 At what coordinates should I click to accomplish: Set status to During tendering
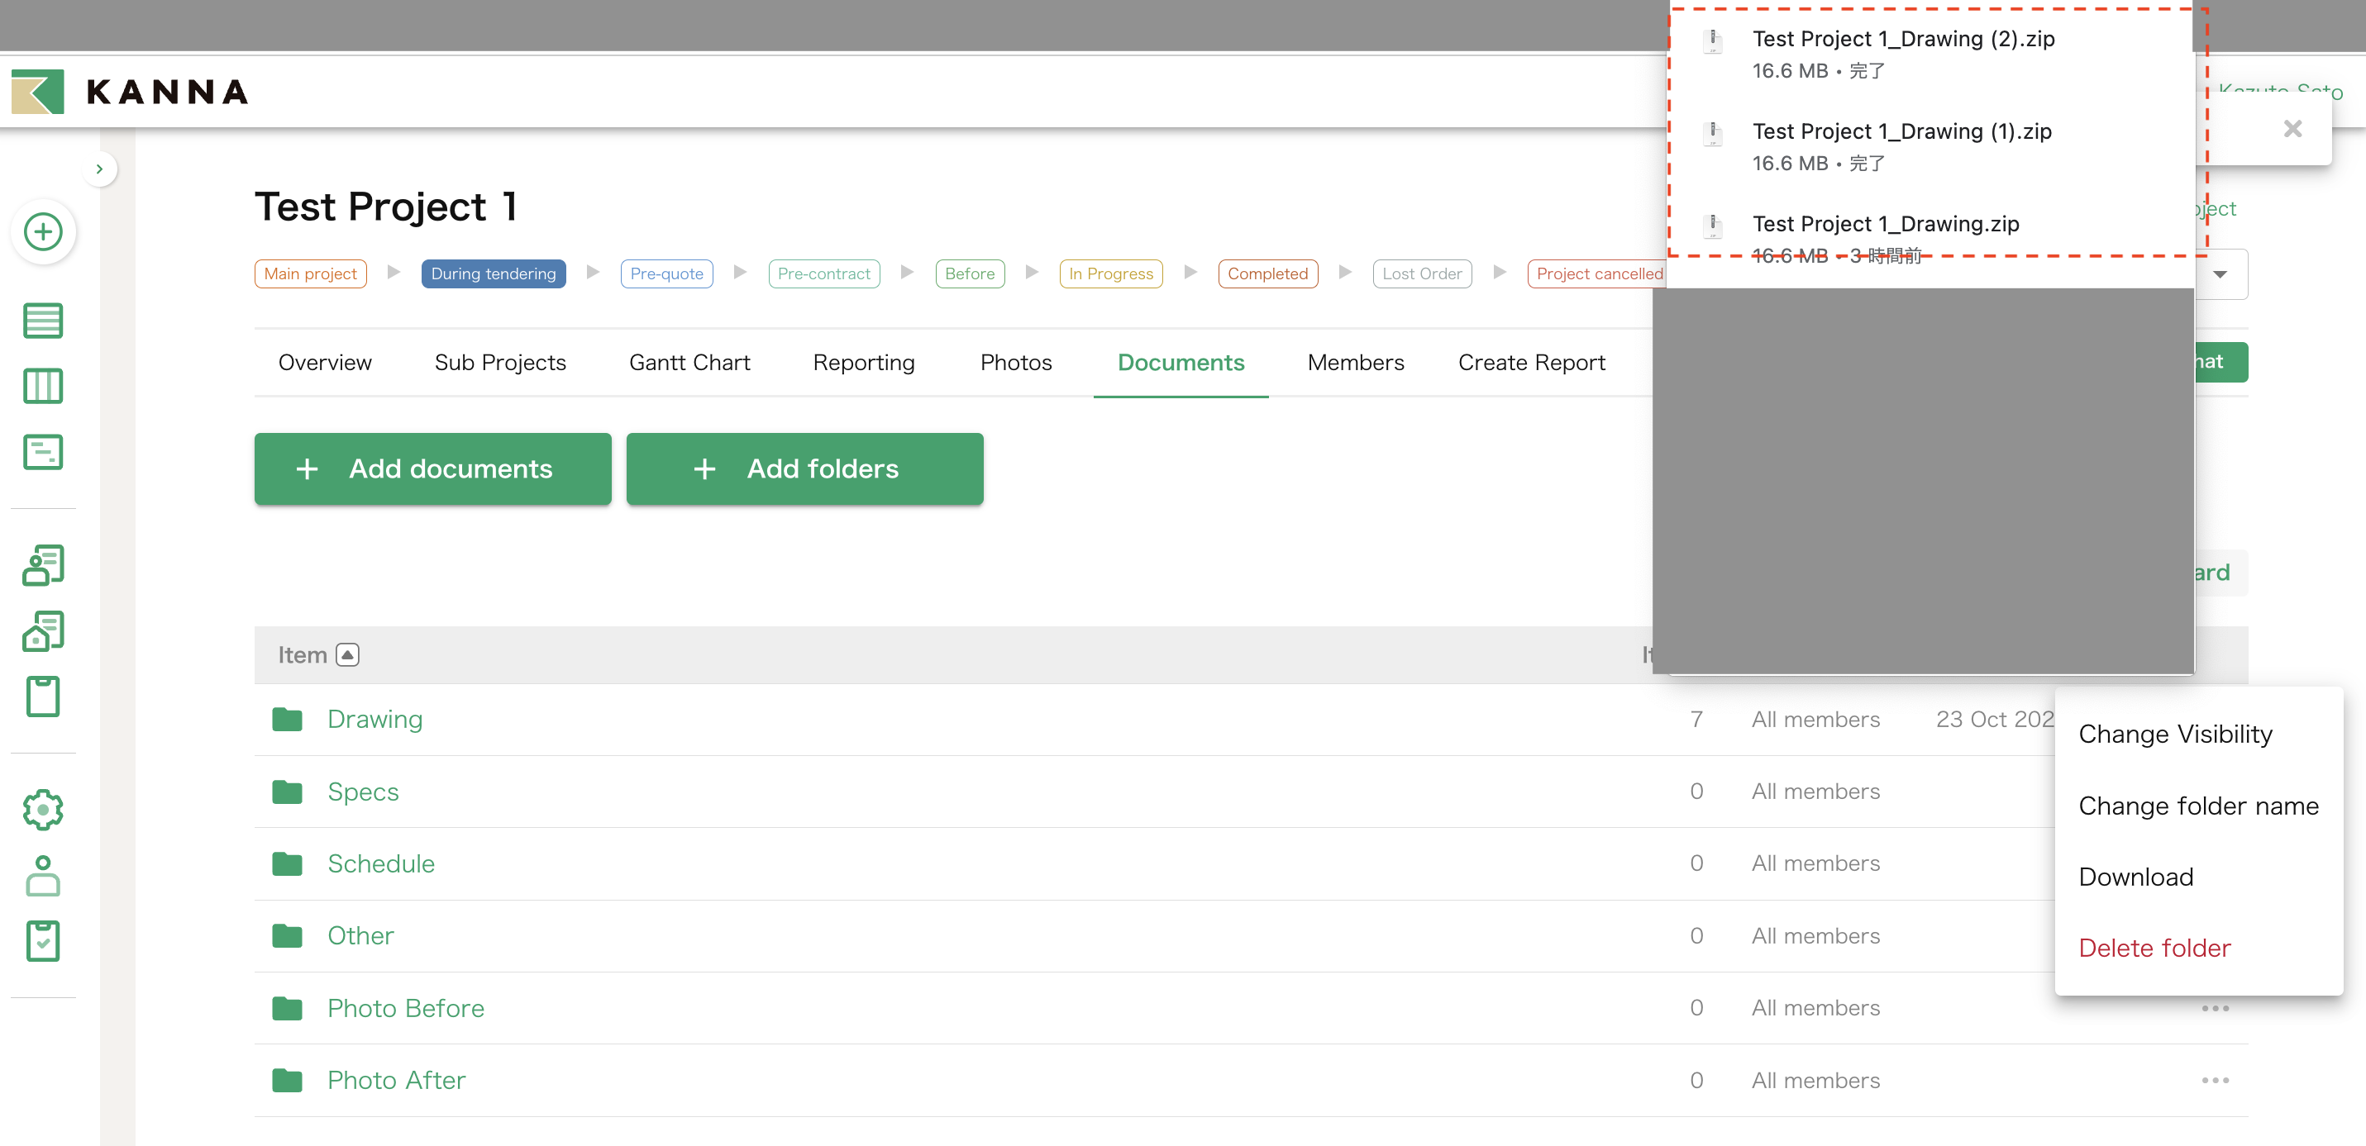coord(494,273)
